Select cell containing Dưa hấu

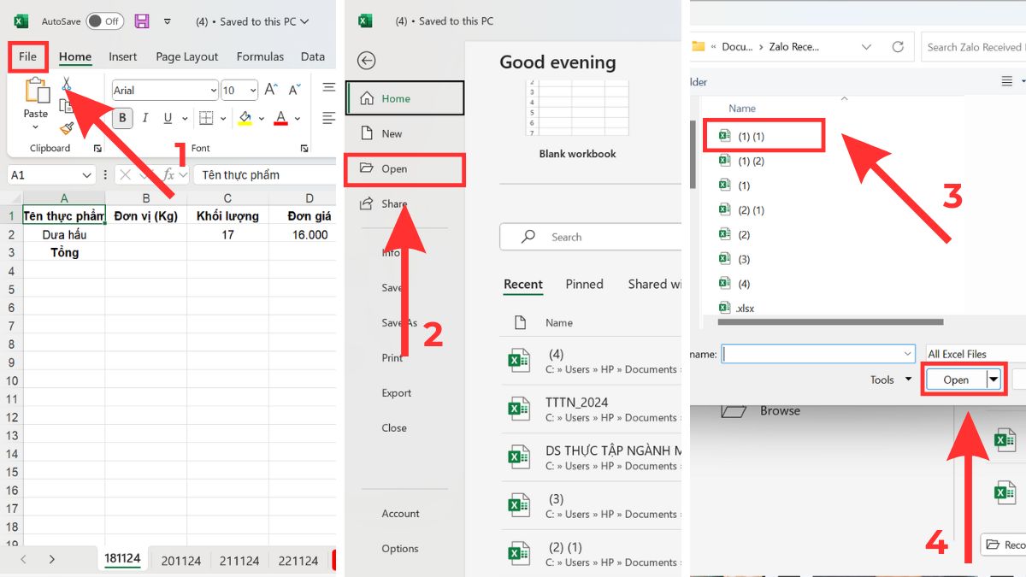[x=64, y=234]
